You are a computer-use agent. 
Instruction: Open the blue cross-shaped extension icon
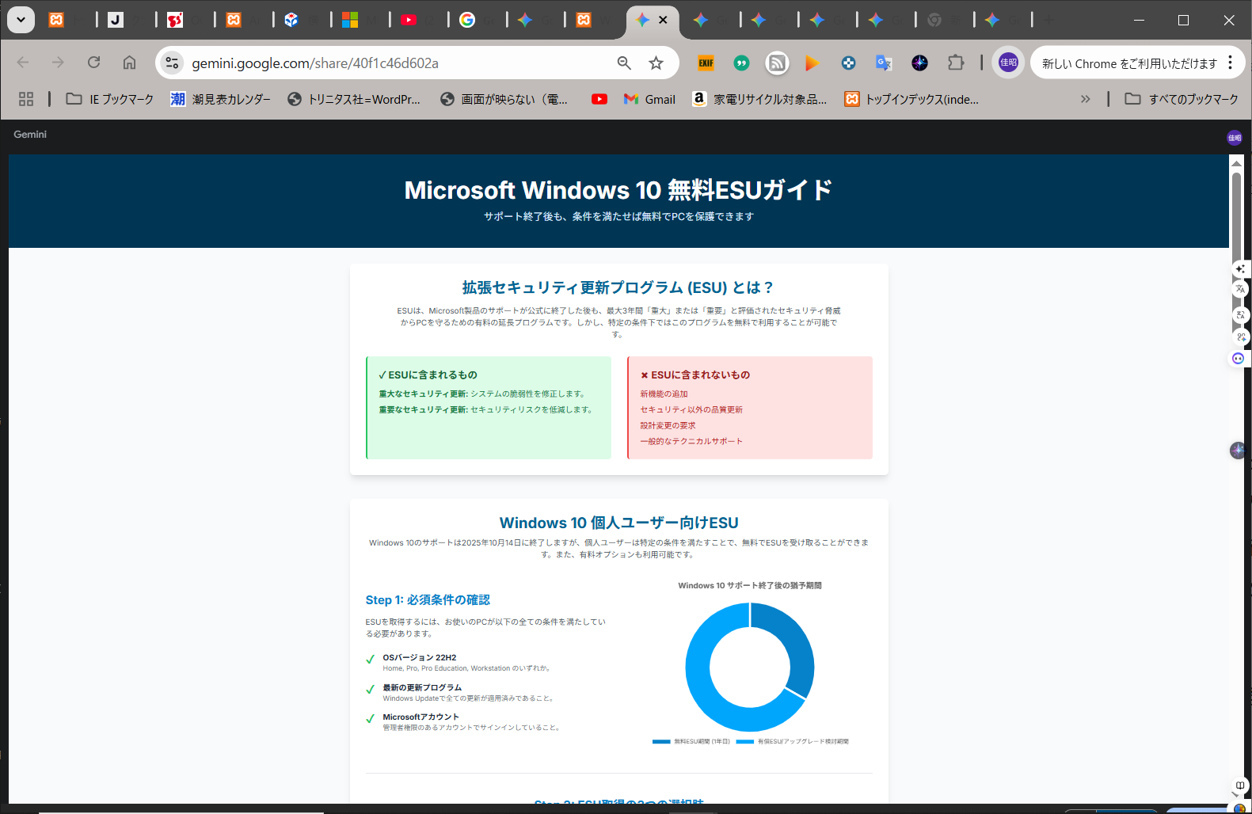[x=848, y=63]
